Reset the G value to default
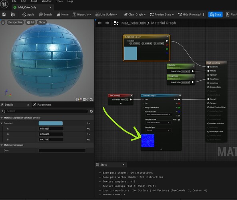Viewport: 237px width, 200px height. click(88, 134)
